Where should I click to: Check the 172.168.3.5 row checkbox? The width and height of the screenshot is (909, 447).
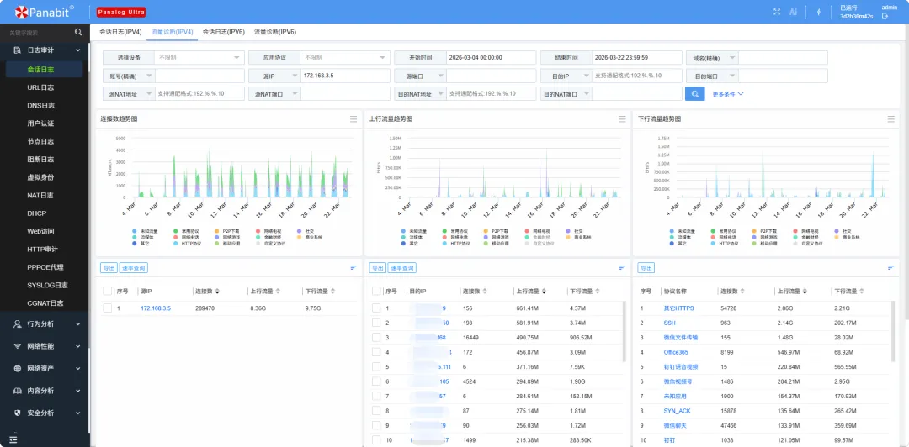(107, 308)
